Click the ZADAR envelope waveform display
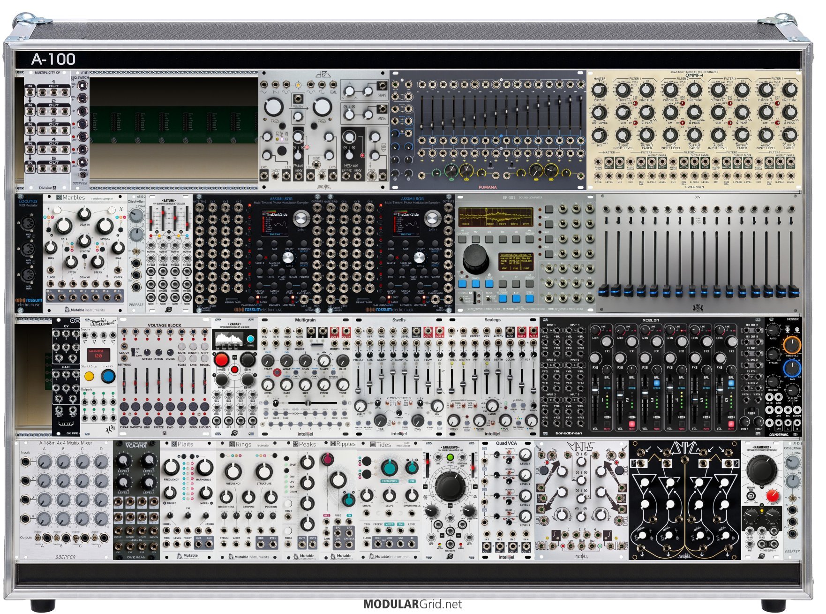 (229, 339)
